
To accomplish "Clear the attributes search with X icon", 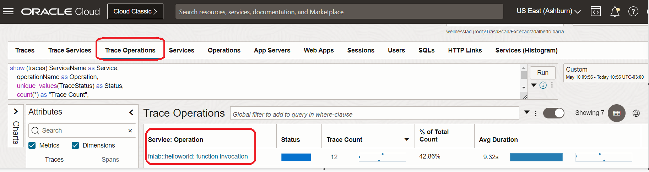I will coord(130,131).
